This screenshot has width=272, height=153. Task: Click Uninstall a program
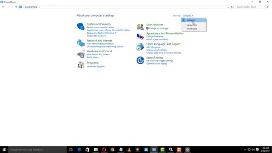coord(96,66)
